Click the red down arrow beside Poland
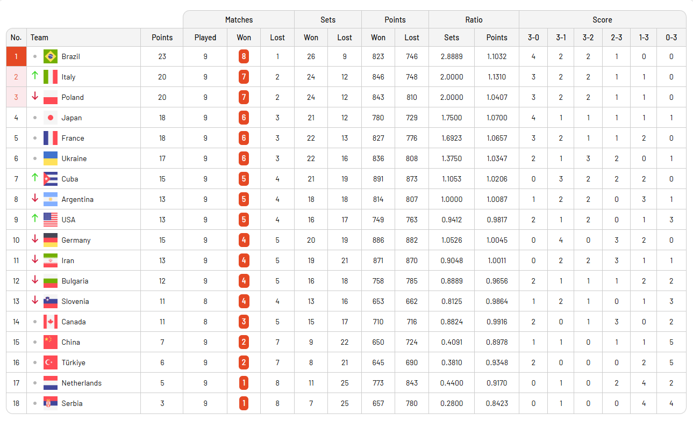The image size is (693, 421). 35,97
